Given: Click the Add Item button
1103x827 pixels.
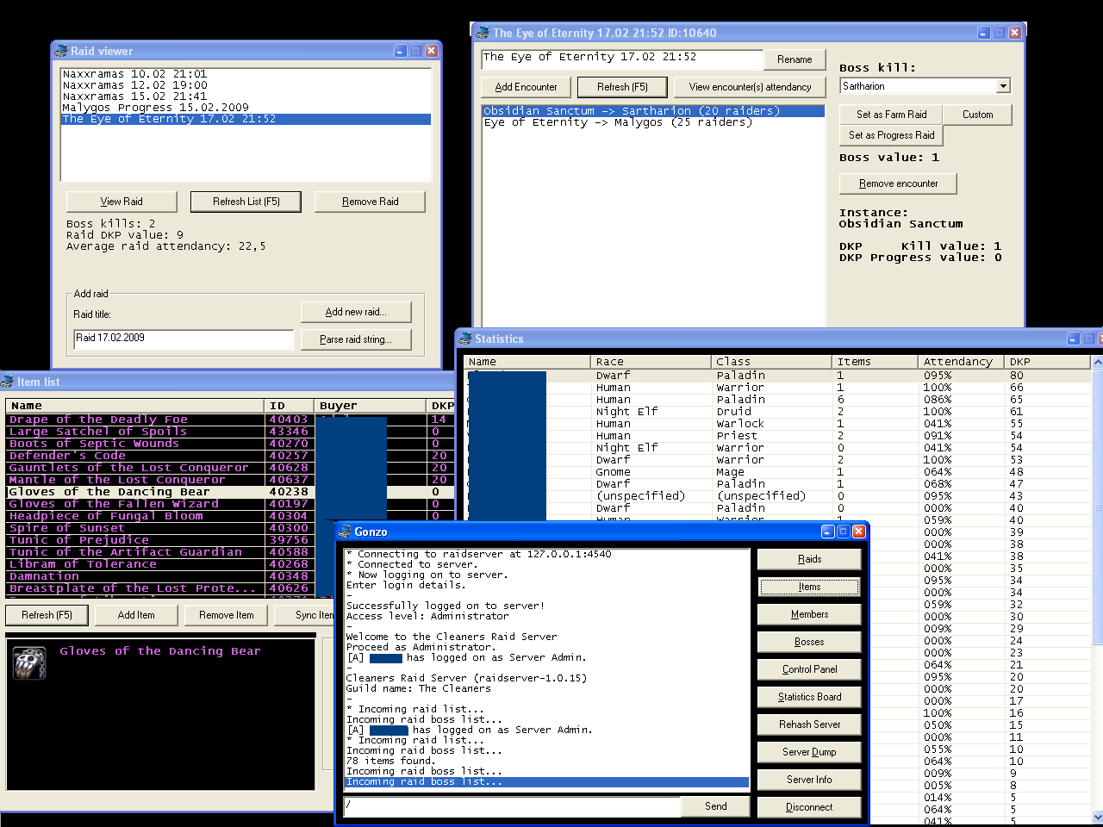Looking at the screenshot, I should pyautogui.click(x=136, y=615).
